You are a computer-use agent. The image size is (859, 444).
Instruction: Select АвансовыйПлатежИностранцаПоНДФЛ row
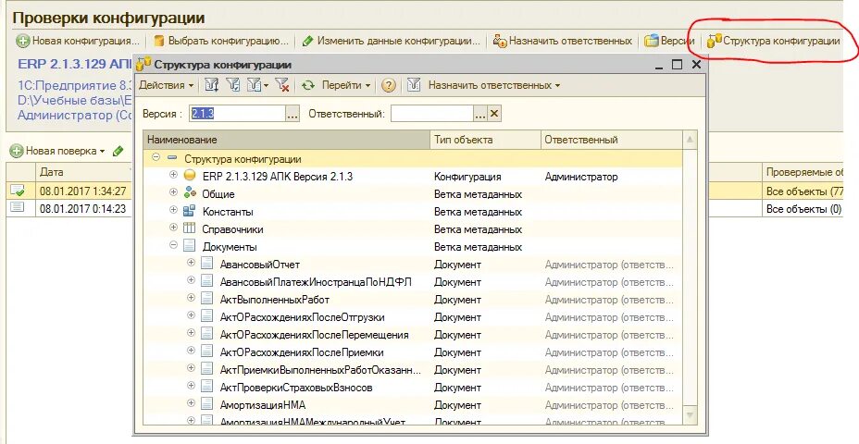pyautogui.click(x=413, y=282)
